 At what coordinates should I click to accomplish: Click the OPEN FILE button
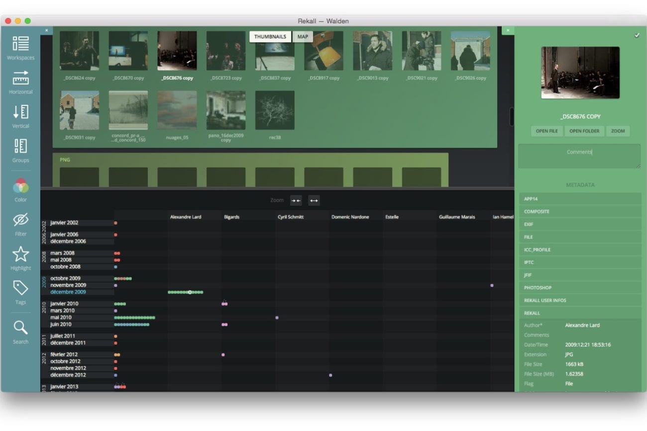[546, 131]
